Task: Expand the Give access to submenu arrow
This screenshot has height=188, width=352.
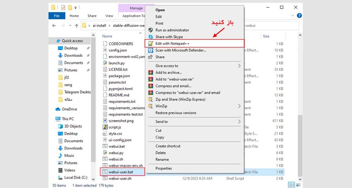Action: point(239,66)
